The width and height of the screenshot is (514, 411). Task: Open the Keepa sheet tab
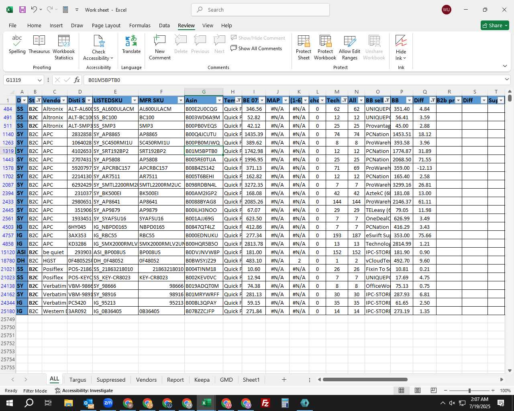coord(202,380)
